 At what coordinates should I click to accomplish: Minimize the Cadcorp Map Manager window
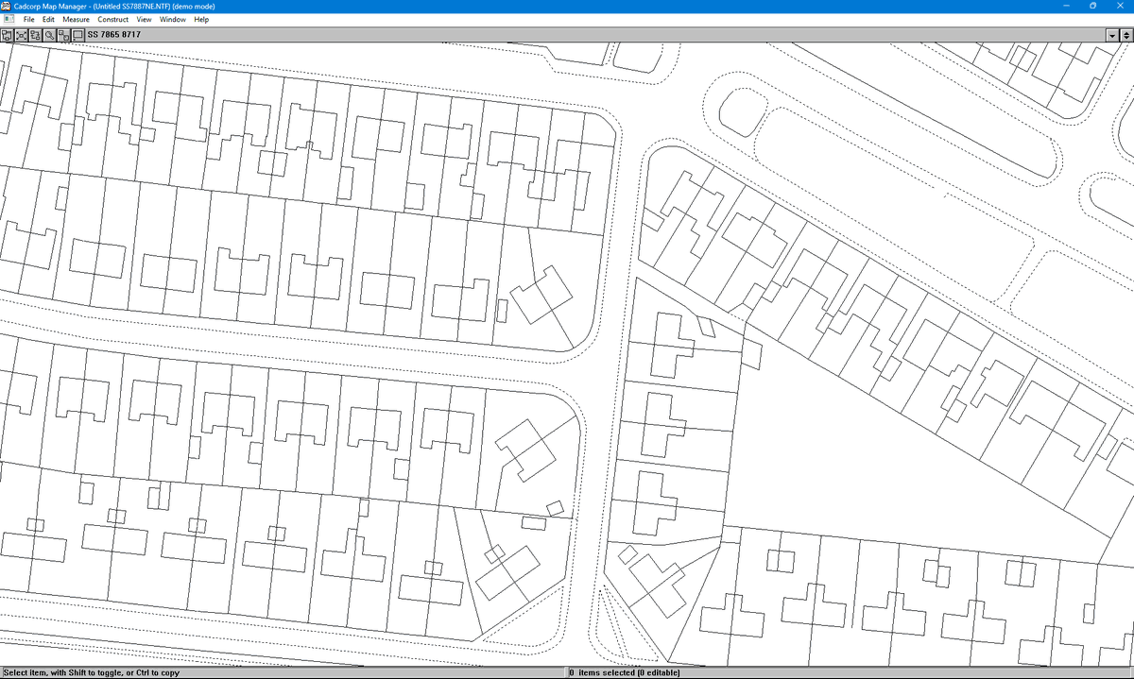coord(1066,6)
